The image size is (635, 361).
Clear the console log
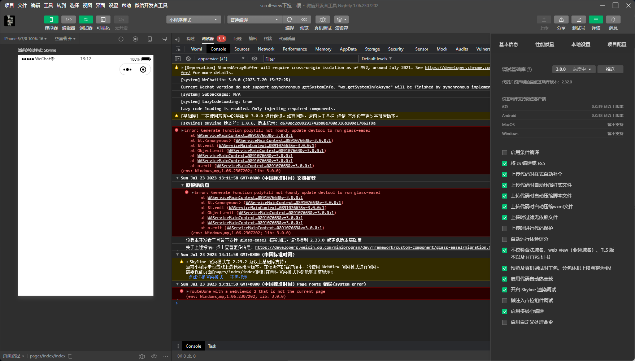(188, 58)
